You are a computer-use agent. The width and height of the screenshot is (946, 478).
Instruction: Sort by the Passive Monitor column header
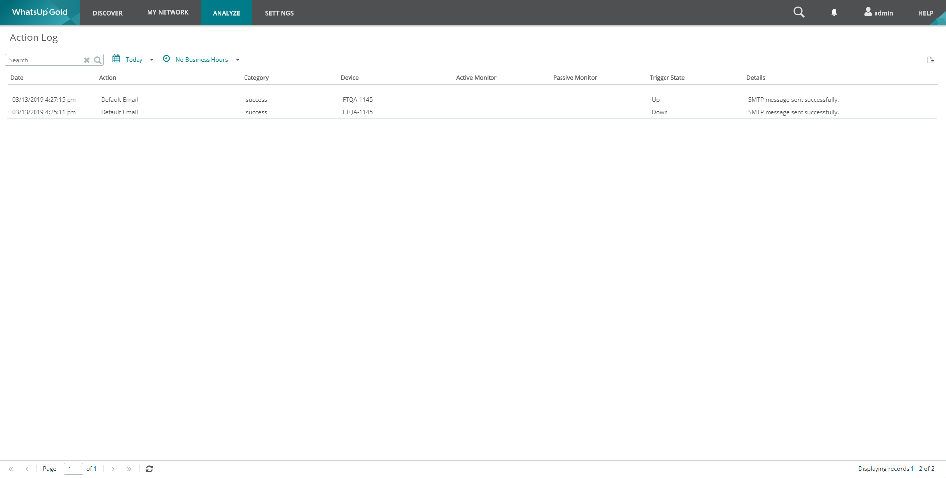click(x=575, y=78)
